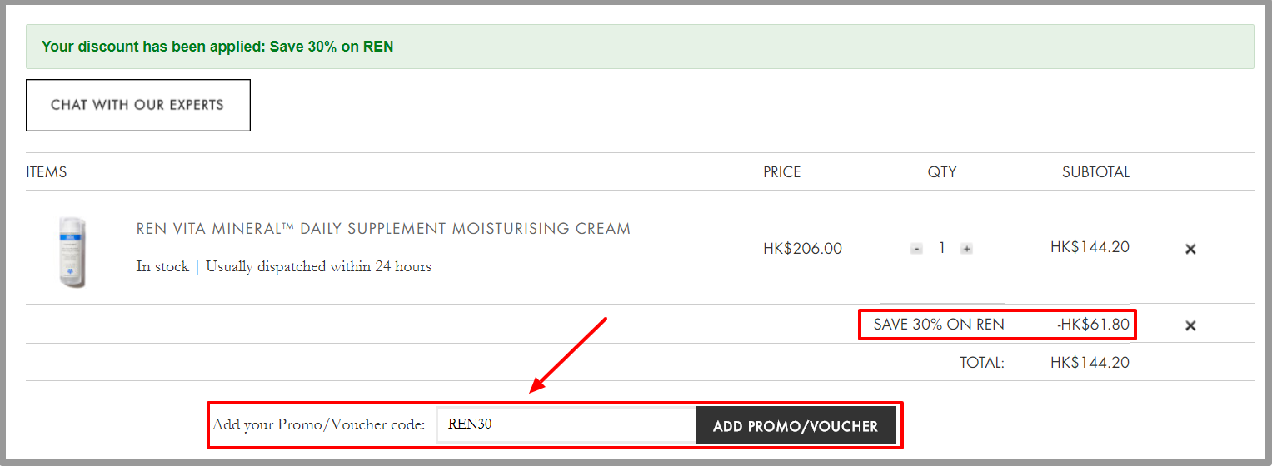
Task: Click the Add Promo/Voucher button
Action: [796, 426]
